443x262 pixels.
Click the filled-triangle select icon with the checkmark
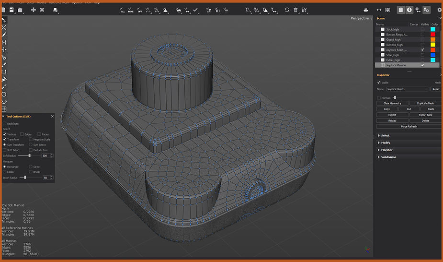(165, 10)
